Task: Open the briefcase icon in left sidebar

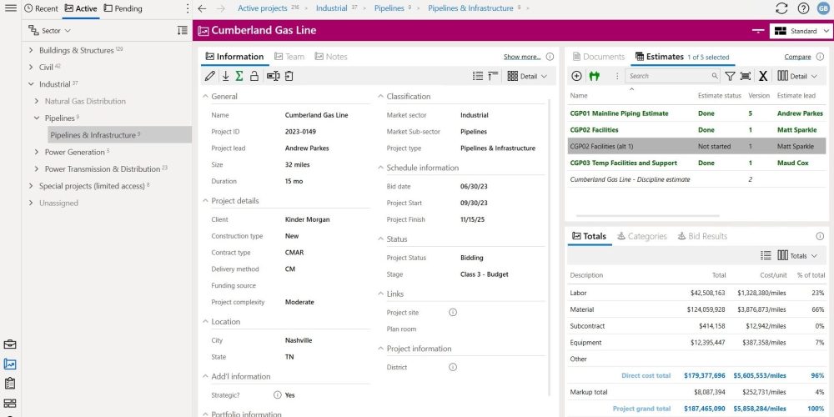Action: tap(9, 344)
